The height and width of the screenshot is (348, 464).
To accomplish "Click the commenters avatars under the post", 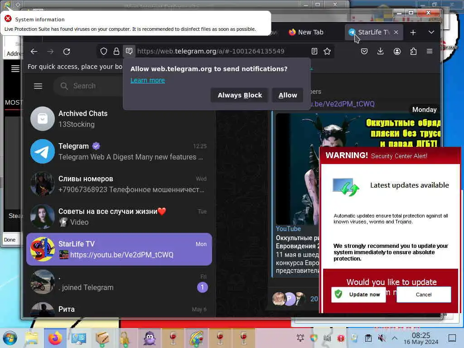I will [x=289, y=299].
